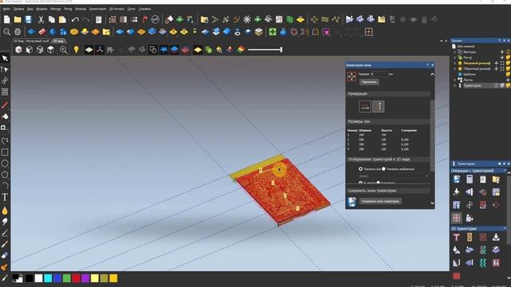Click the Apply button in zones panel

pyautogui.click(x=369, y=82)
